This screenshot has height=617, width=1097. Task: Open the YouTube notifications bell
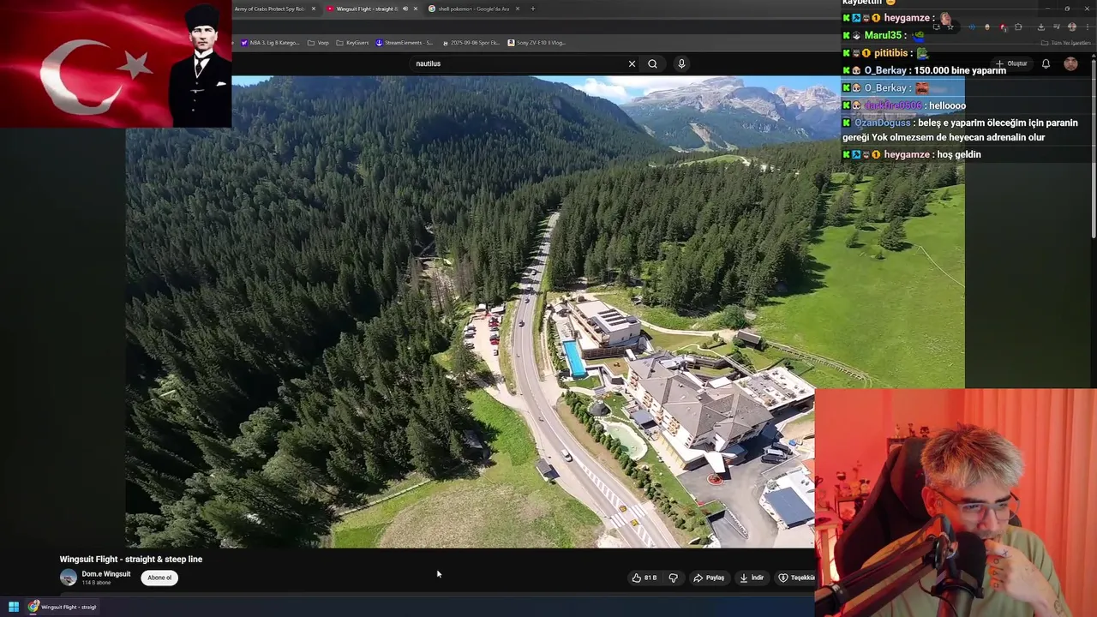[1046, 63]
